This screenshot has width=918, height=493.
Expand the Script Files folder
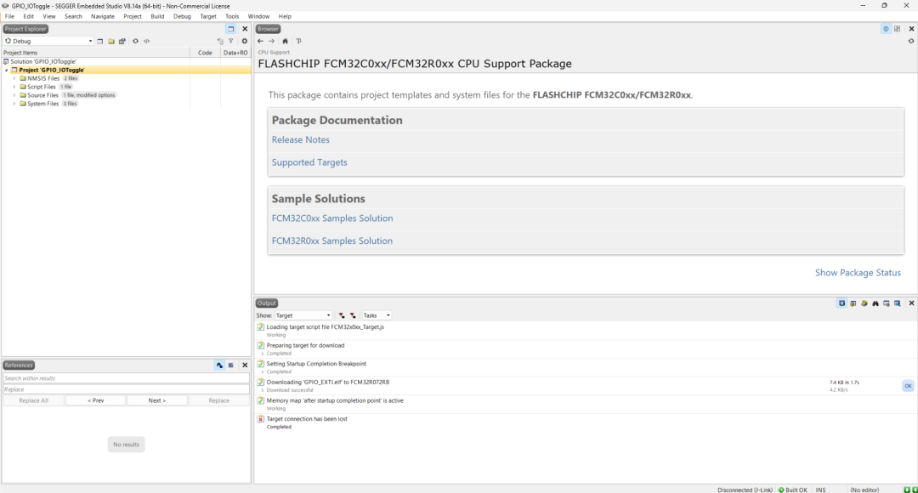tap(14, 87)
